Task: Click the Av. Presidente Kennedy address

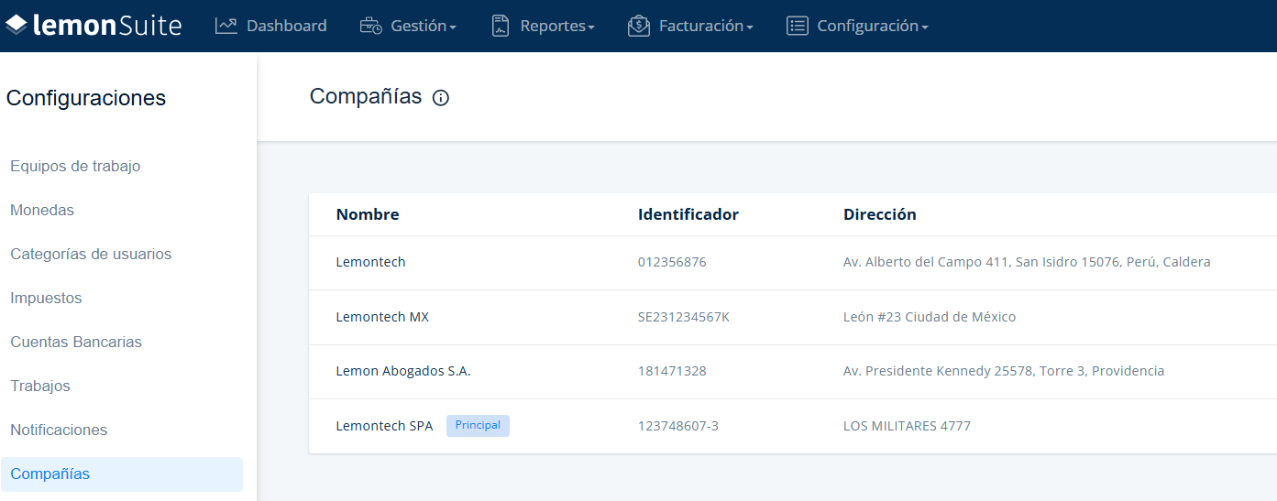Action: click(1004, 372)
